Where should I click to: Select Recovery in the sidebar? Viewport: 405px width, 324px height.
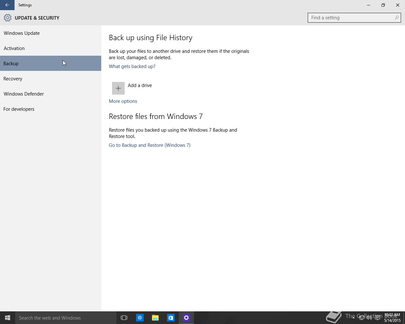pos(51,78)
